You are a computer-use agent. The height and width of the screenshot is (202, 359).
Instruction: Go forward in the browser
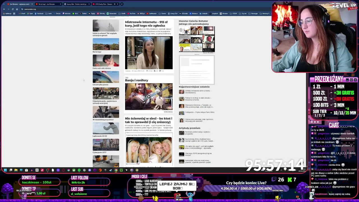8,9
